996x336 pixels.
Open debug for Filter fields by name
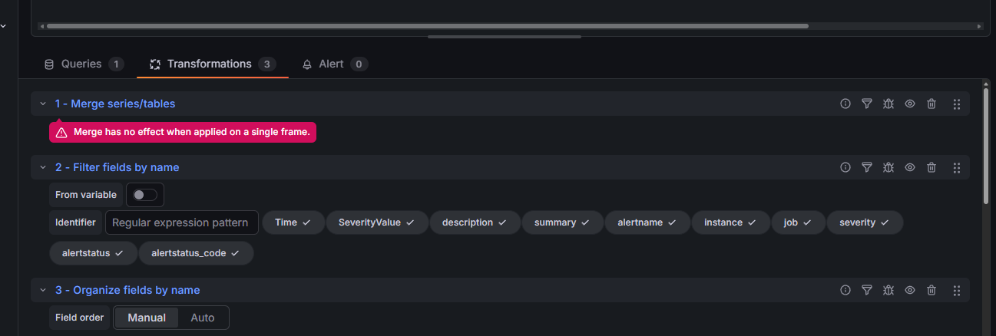[x=888, y=167]
